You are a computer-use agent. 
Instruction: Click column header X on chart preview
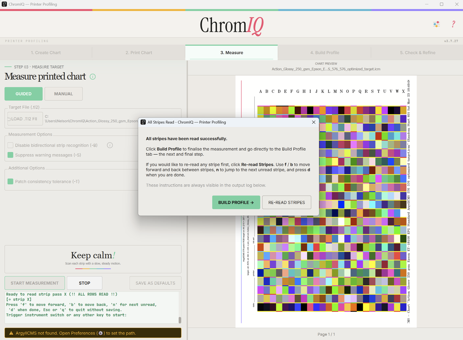tap(403, 92)
